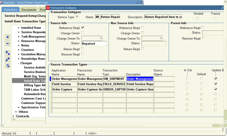The height and width of the screenshot is (136, 227).
Task: Expand the Notes tree node
Action: (19, 46)
